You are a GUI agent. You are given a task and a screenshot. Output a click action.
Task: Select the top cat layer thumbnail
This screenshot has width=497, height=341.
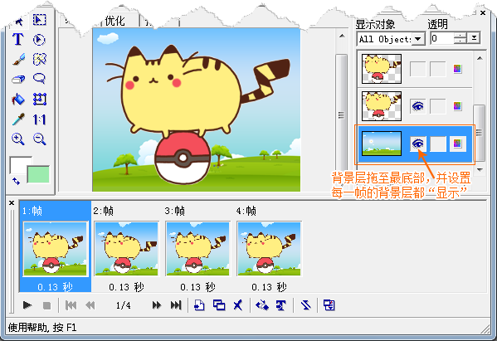pos(382,69)
